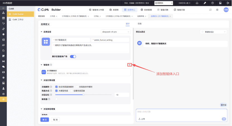
Task: Toggle fullscreen with the expand-corners icon
Action: (210, 10)
